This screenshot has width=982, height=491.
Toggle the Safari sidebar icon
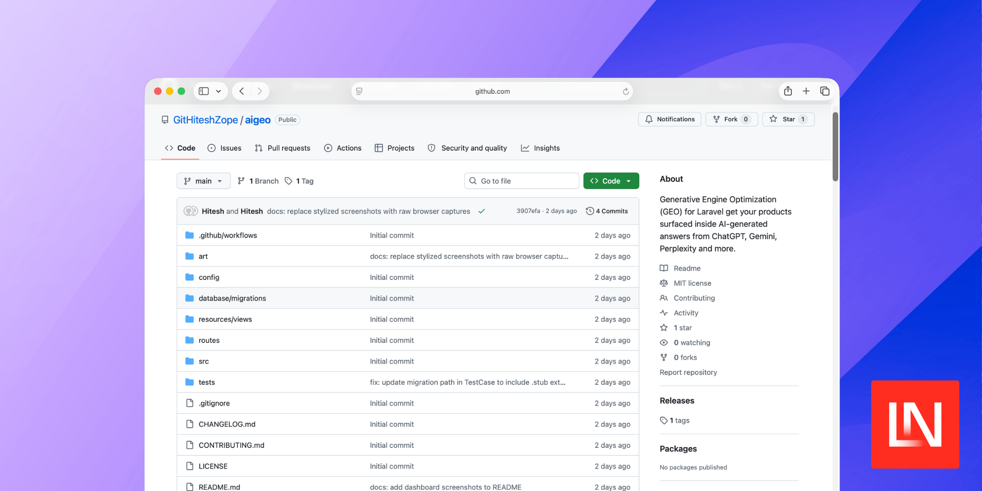[204, 91]
